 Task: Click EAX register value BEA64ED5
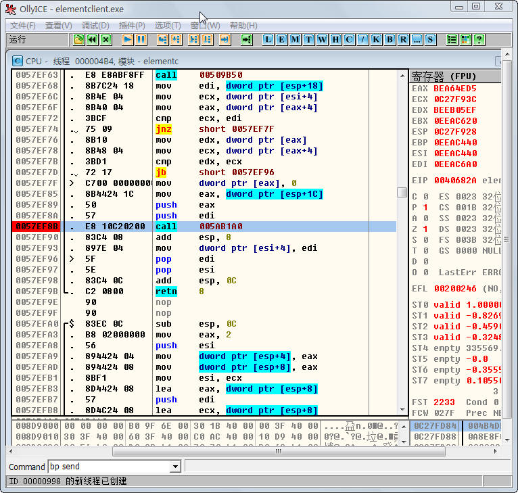(x=455, y=89)
